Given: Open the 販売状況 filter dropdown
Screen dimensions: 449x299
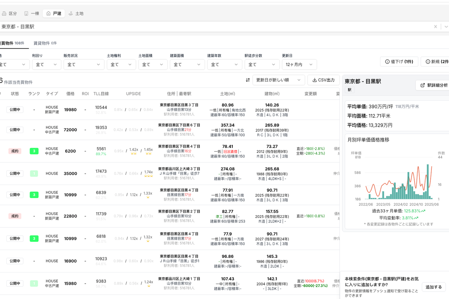Looking at the screenshot, I should tap(84, 64).
